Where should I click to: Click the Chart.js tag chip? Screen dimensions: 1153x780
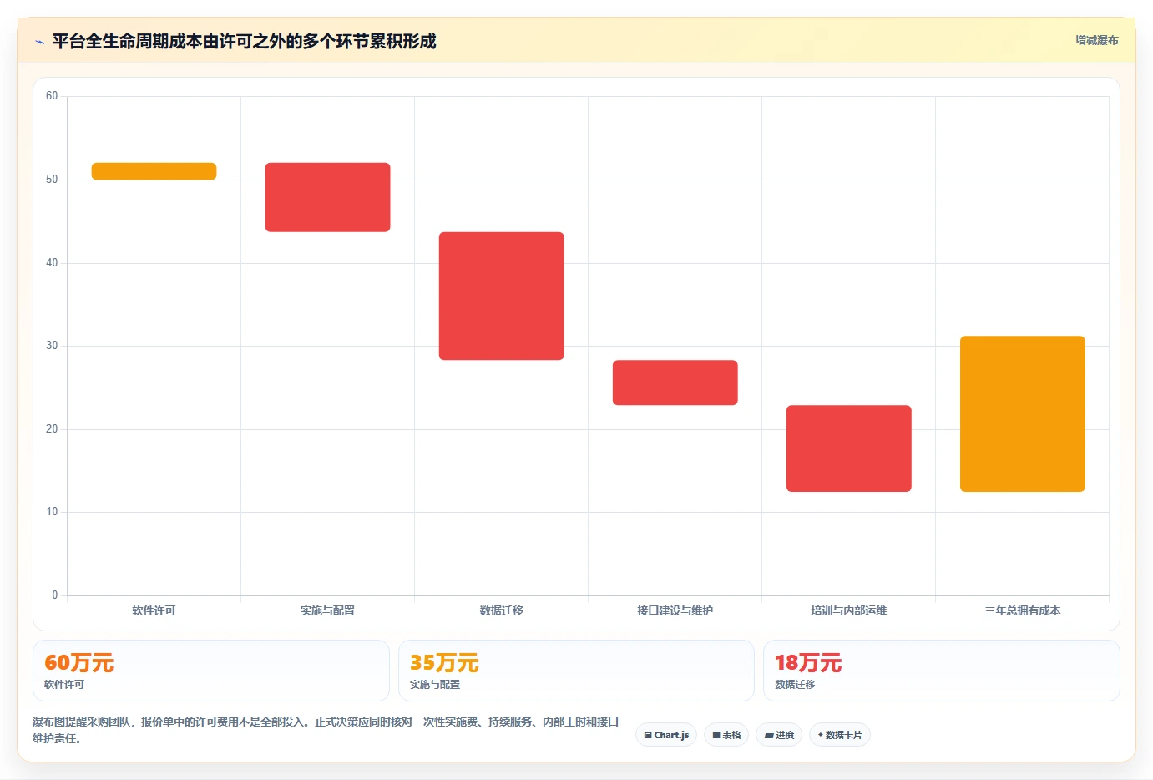point(666,735)
